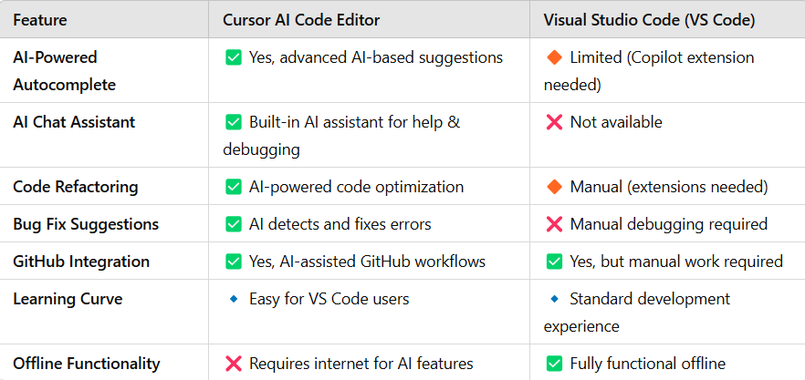Click green checkmark beside Fully functional offline

point(555,364)
